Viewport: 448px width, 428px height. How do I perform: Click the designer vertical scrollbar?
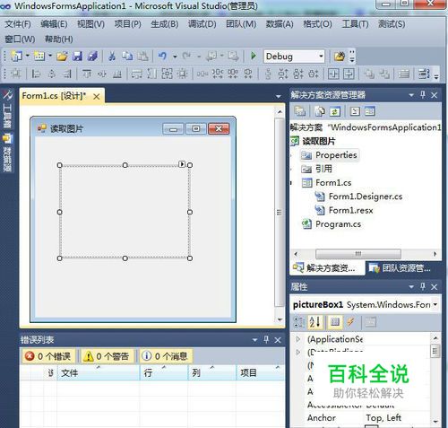(279, 213)
